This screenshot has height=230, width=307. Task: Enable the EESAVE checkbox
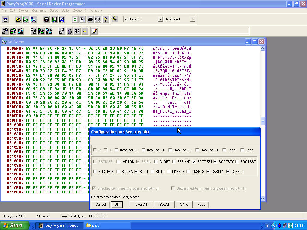(174, 161)
